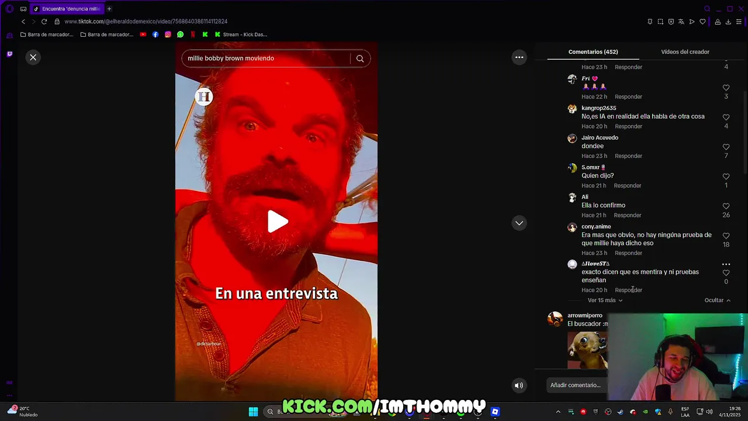Switch to Comentarios (452) tab
748x421 pixels.
593,52
